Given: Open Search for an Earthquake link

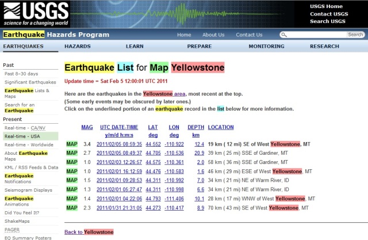Looking at the screenshot, I should click(x=20, y=108).
